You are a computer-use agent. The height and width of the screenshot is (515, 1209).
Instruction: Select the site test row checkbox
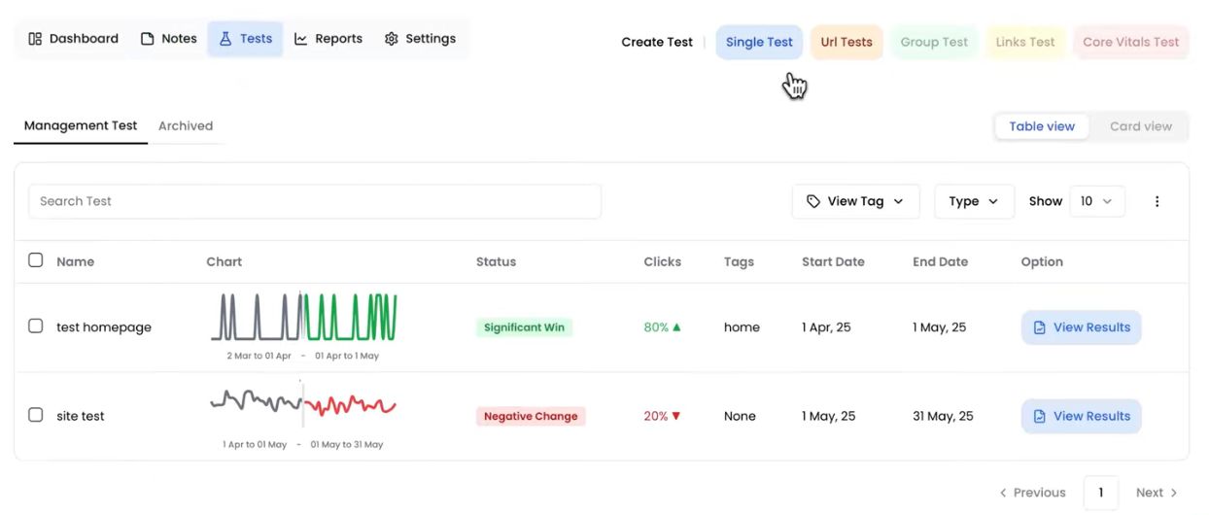point(36,415)
